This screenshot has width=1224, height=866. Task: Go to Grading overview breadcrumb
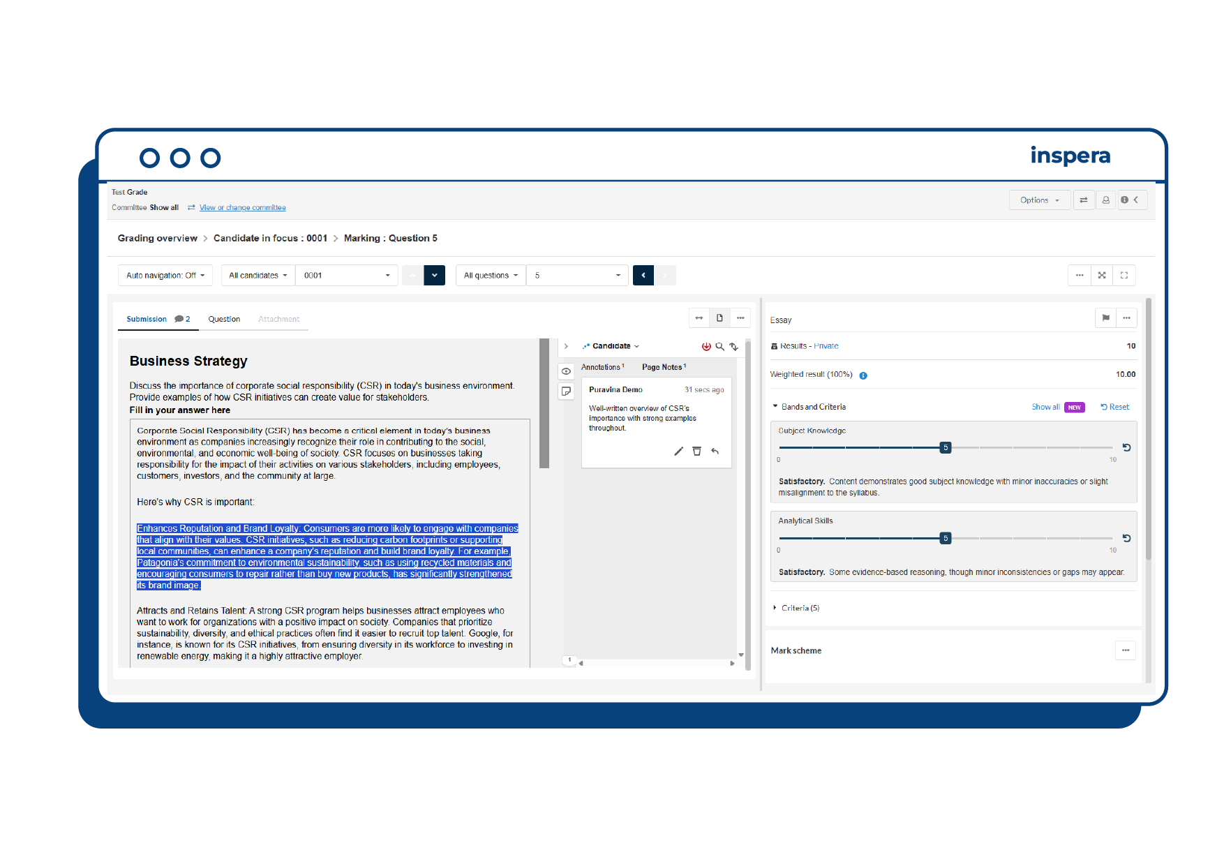[x=157, y=238]
